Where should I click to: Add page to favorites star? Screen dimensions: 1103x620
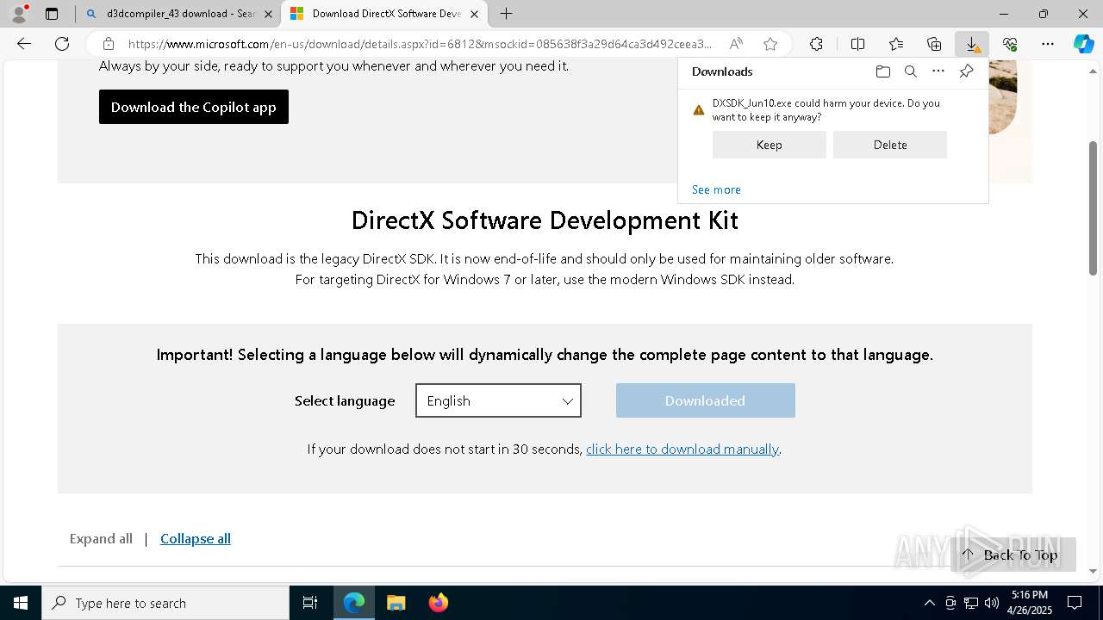(x=770, y=44)
